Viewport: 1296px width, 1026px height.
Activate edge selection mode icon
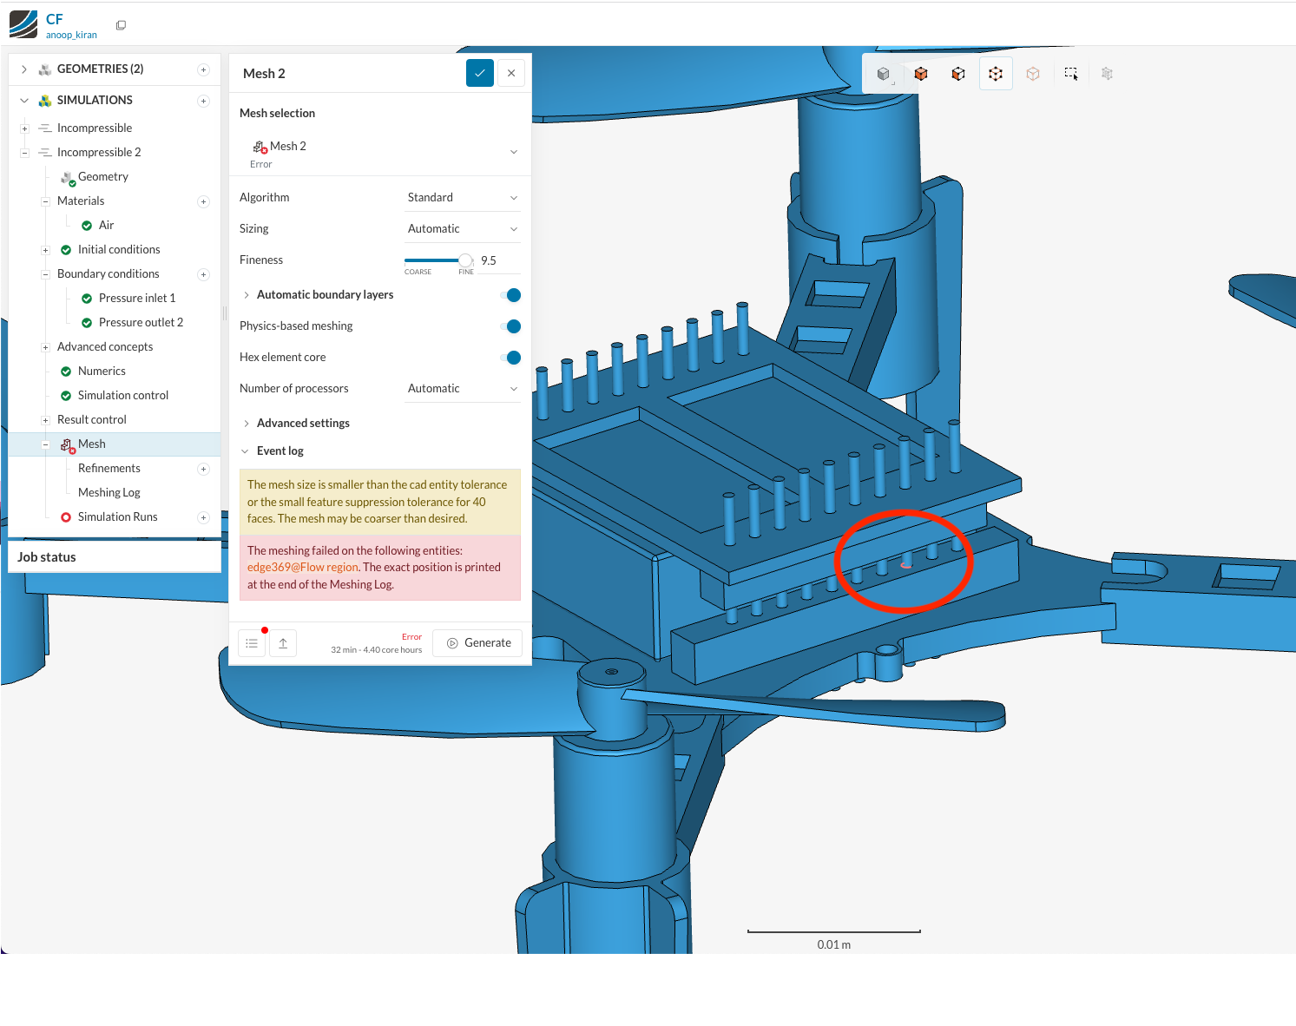[996, 73]
